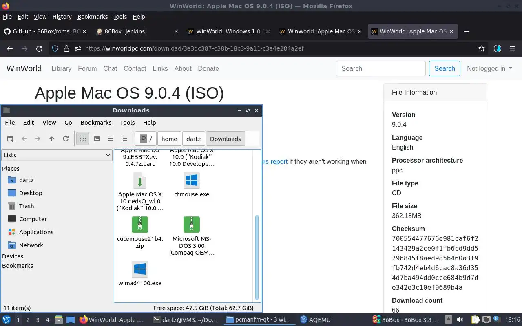The image size is (522, 326).
Task: Open WinWorld Library link
Action: (x=61, y=68)
